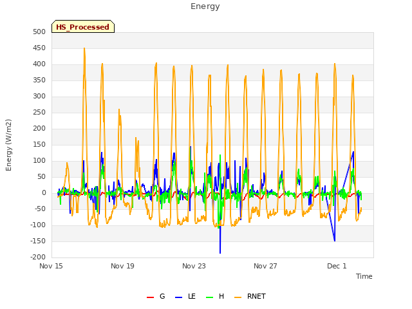This screenshot has width=412, height=309.
Task: Click the '300' y-axis tick label
Action: tap(39, 97)
